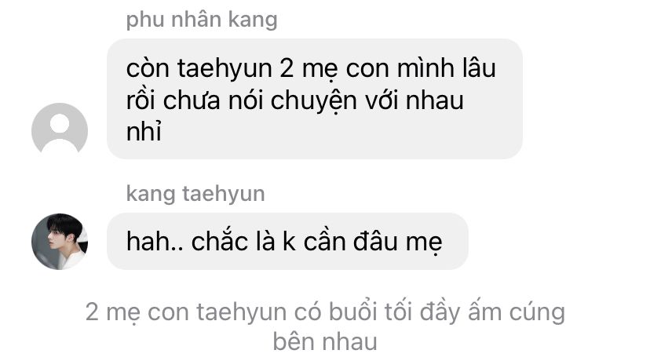Open phu nhân kang's default gray avatar
This screenshot has height=361, width=650.
click(60, 130)
